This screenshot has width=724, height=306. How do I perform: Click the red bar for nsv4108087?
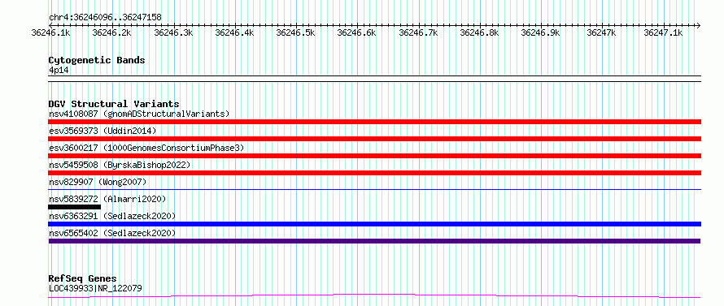click(x=374, y=122)
